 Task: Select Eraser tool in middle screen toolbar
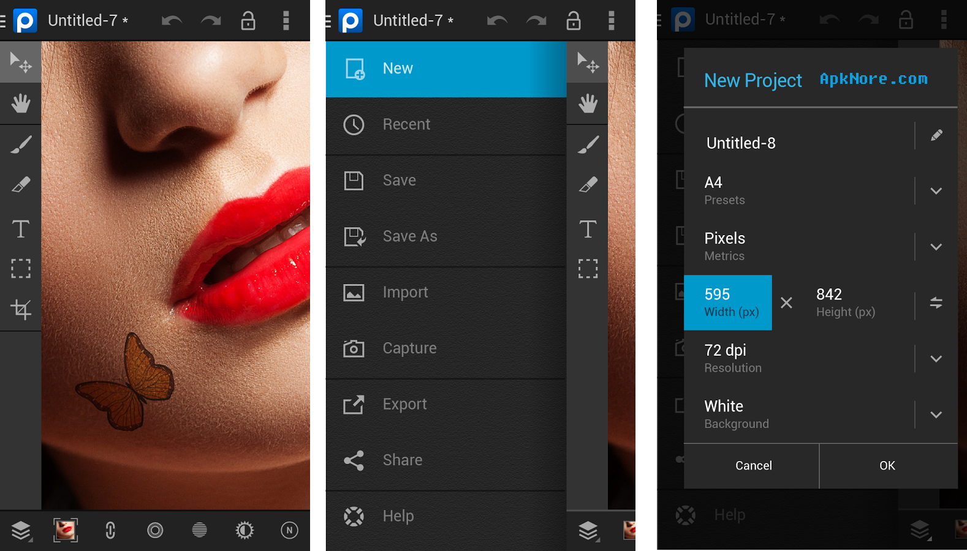click(x=588, y=186)
